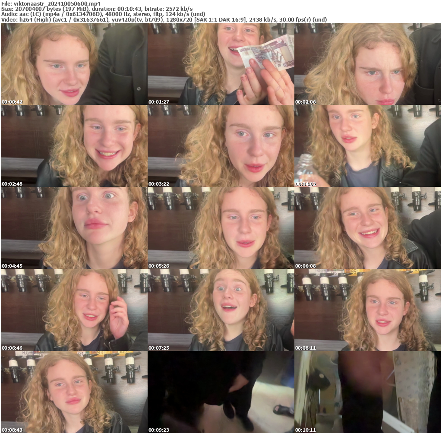This screenshot has height=433, width=442.
Task: Open the bottom-left frame at 00:08:43
Action: tap(73, 392)
